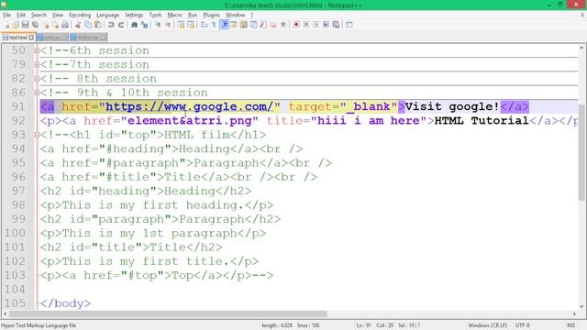Click the Save All toolbar icon
587x330 pixels.
tap(35, 25)
